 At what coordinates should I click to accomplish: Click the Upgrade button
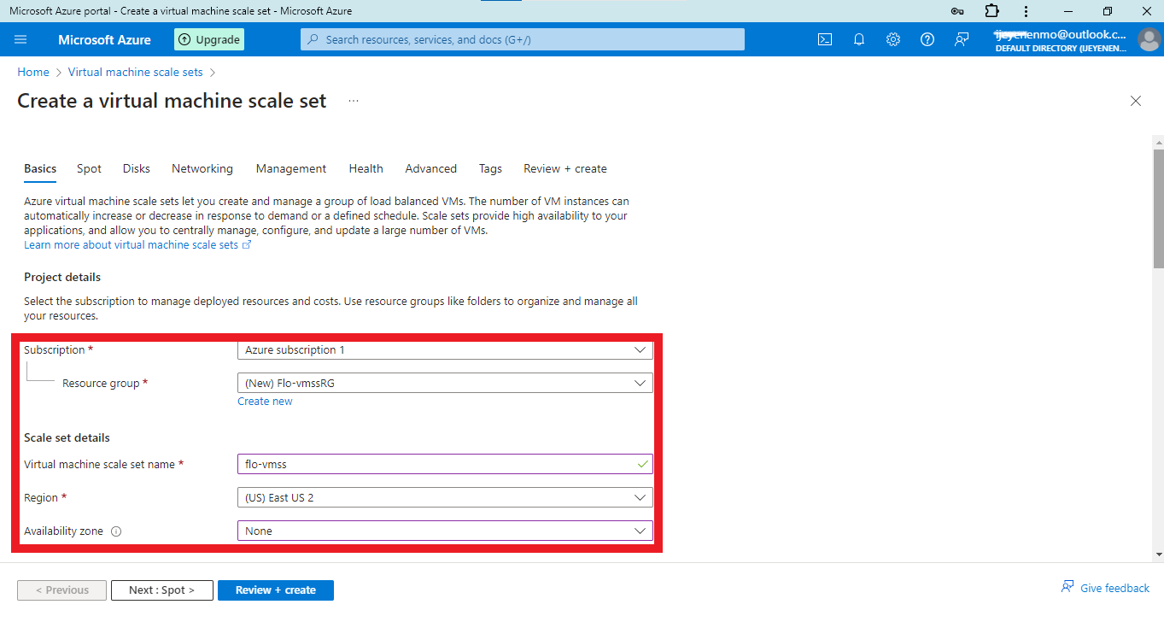pos(209,39)
